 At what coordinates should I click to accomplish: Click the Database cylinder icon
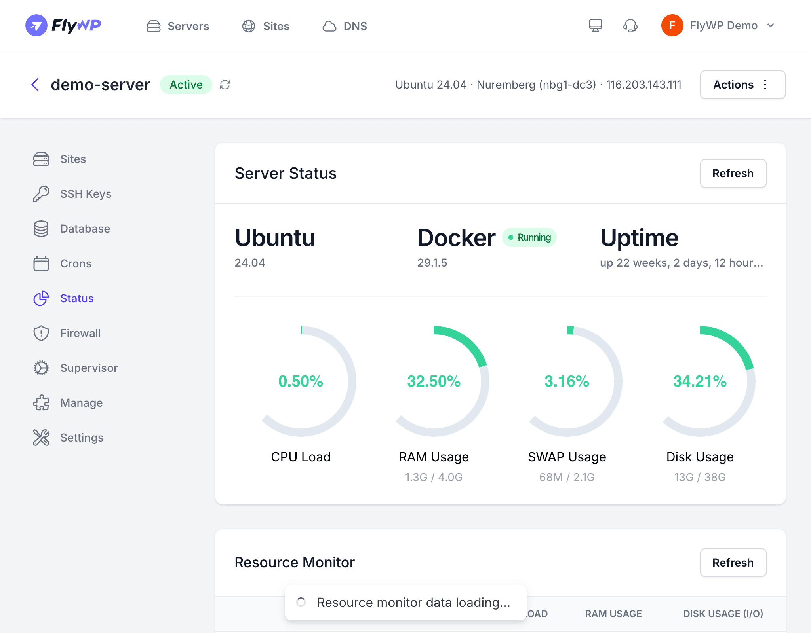(41, 229)
